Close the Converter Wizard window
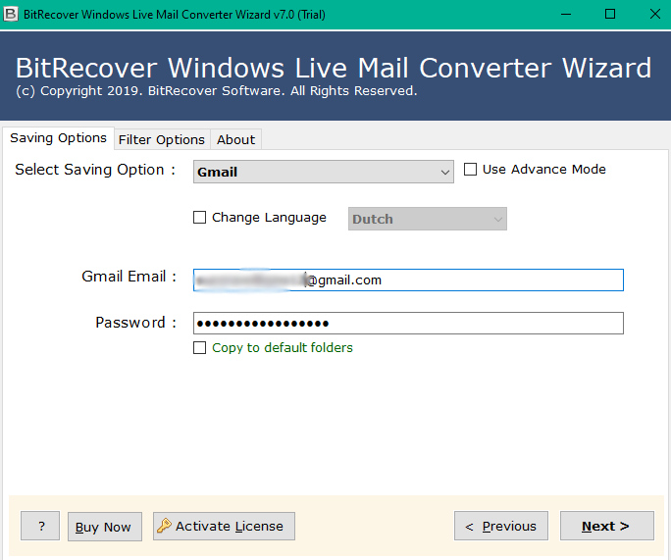671x560 pixels. click(x=654, y=14)
